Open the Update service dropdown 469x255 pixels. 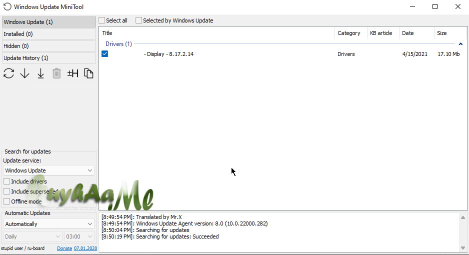pos(49,170)
